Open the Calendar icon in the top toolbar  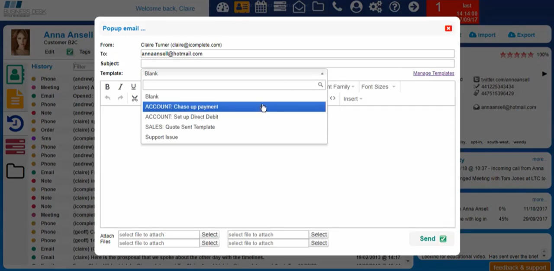coord(260,7)
